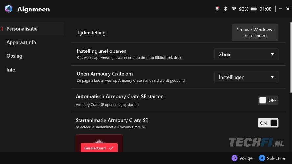Click the Armoury Crate logo icon

coord(9,9)
